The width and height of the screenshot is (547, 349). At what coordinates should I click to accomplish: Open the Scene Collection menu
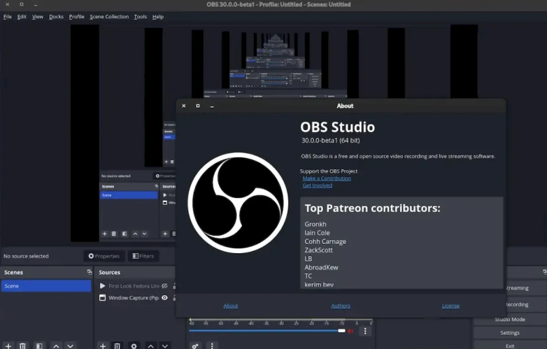tap(109, 17)
